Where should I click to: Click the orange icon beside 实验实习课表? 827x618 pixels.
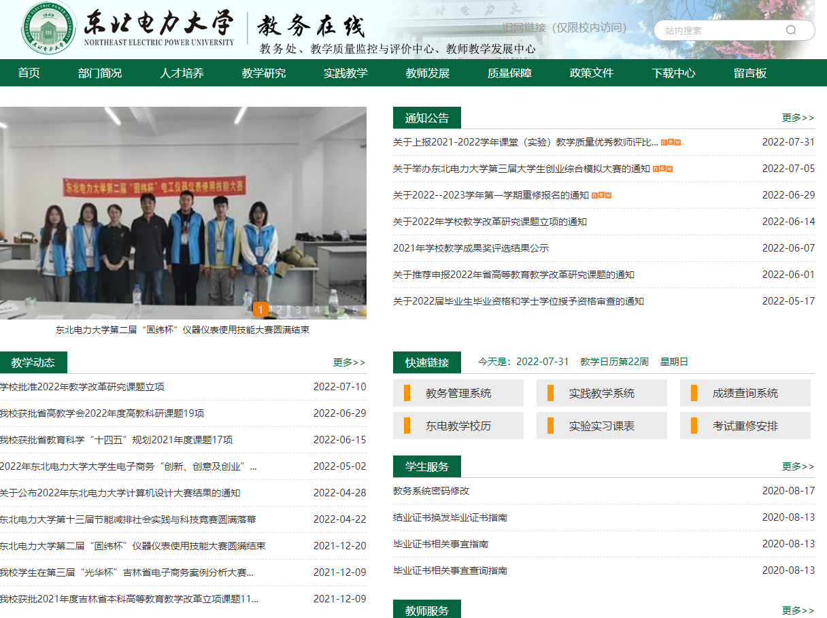tap(549, 425)
